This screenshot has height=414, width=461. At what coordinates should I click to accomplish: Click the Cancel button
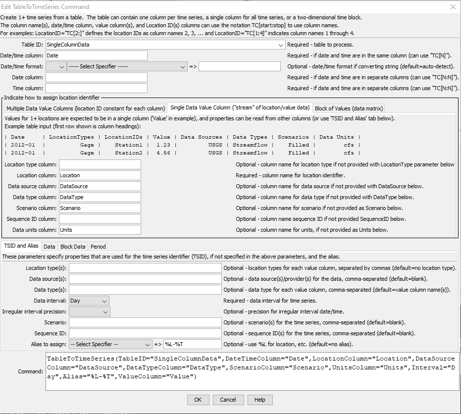click(x=228, y=400)
